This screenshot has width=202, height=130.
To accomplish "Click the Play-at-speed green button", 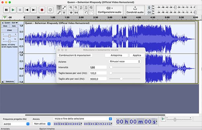I will 163,119.
